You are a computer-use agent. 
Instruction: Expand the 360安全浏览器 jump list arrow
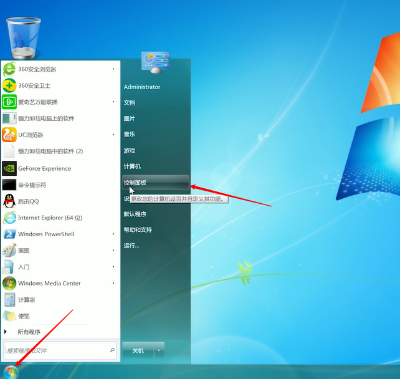click(113, 69)
